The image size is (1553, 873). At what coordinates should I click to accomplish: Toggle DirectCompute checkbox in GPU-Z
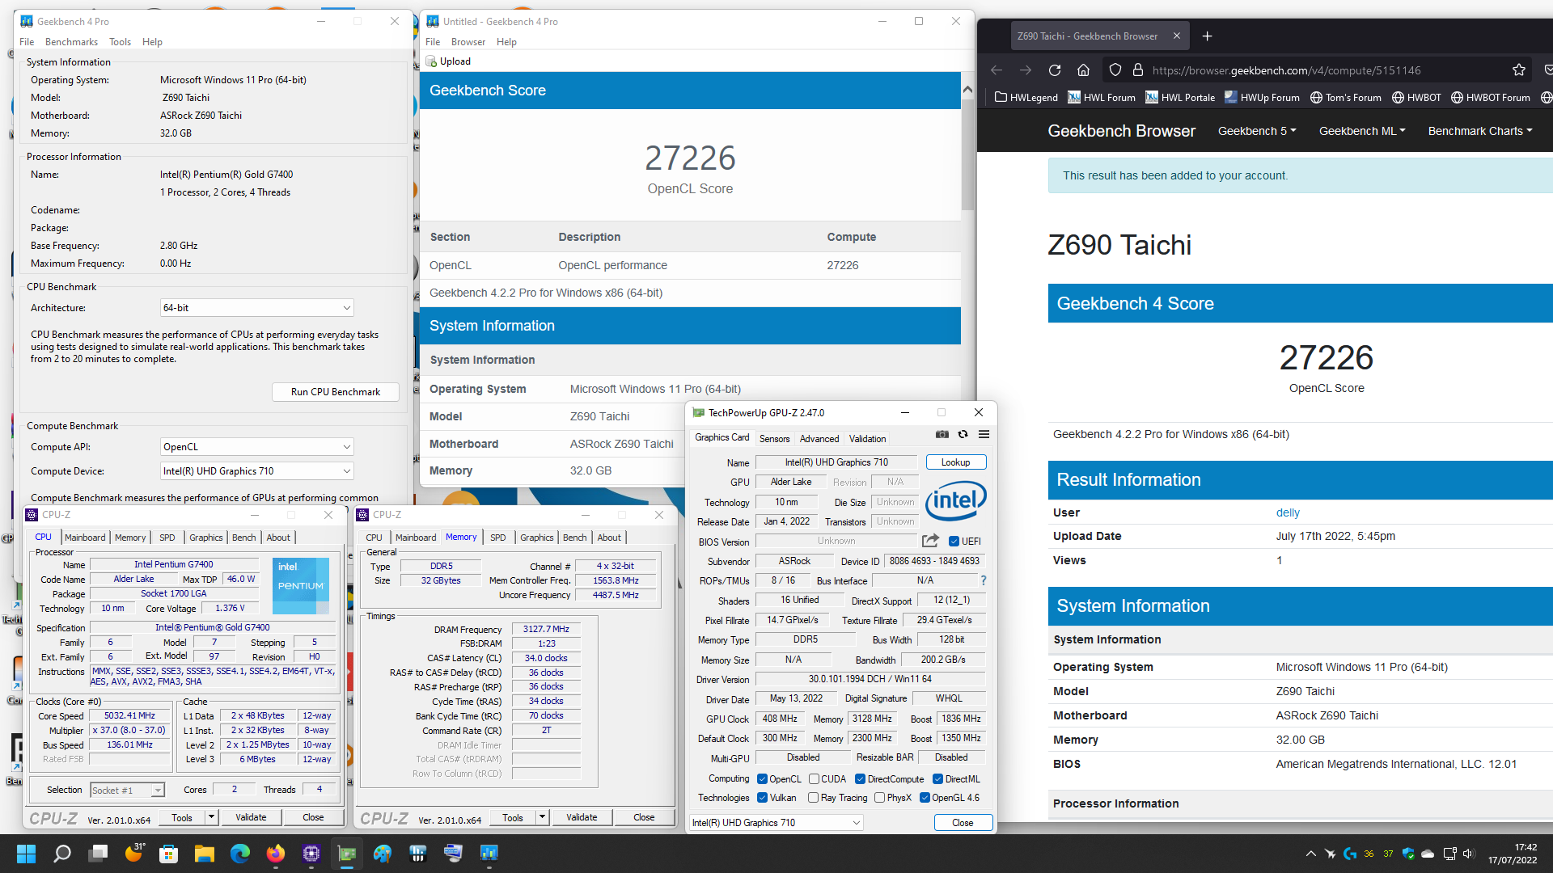[860, 779]
